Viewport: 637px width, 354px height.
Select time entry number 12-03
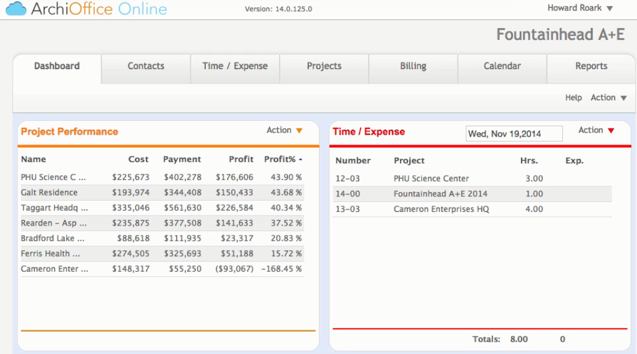348,179
